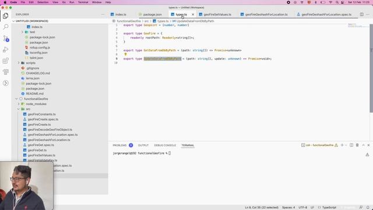This screenshot has height=210, width=373.
Task: Open the Terminal menu
Action: (83, 2)
